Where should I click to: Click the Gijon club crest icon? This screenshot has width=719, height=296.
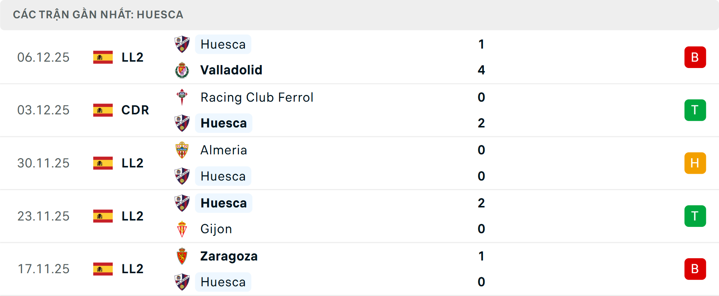coord(182,229)
